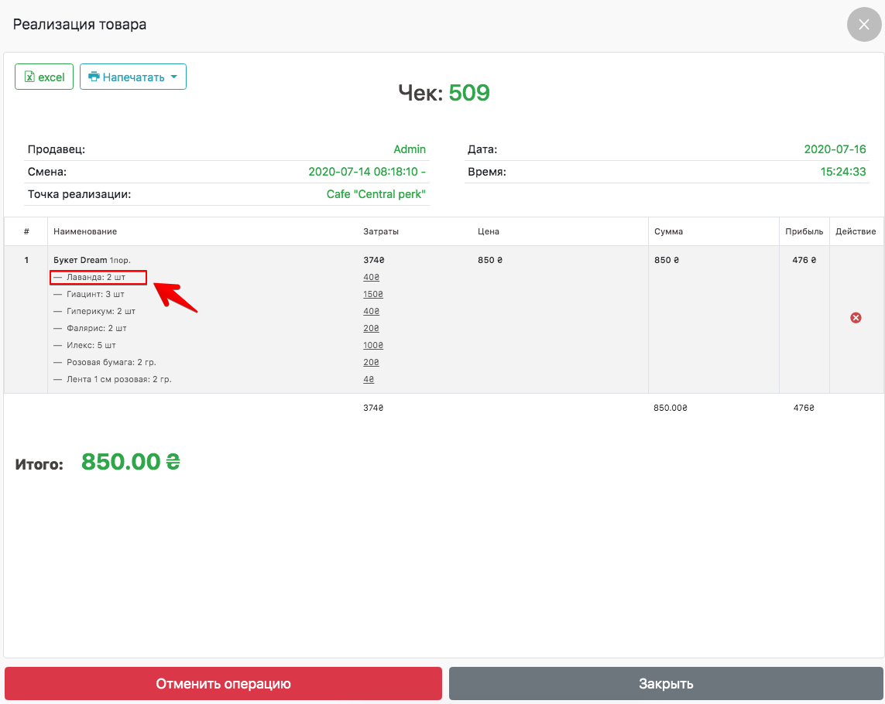Click the Букет Dream product name

click(x=81, y=260)
